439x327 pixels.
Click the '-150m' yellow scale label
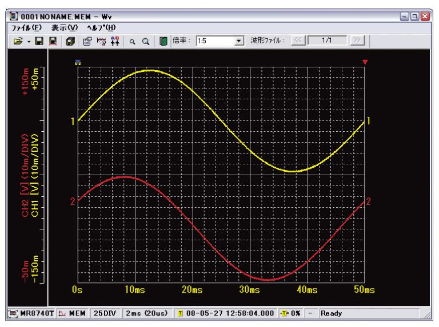pos(35,269)
